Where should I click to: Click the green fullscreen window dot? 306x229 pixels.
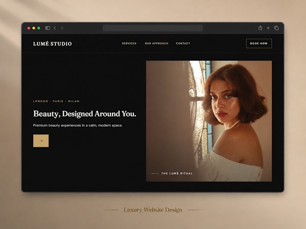tap(39, 28)
